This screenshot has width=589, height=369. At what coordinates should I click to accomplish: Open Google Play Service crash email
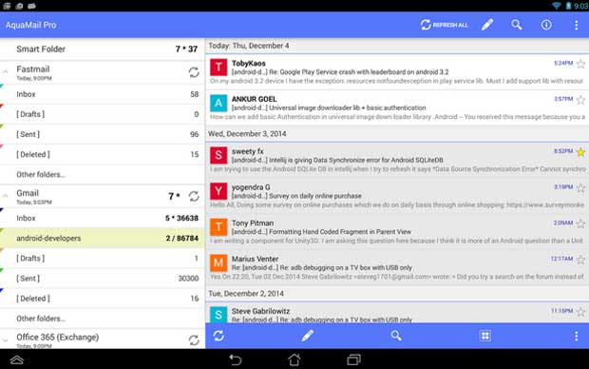[x=397, y=71]
